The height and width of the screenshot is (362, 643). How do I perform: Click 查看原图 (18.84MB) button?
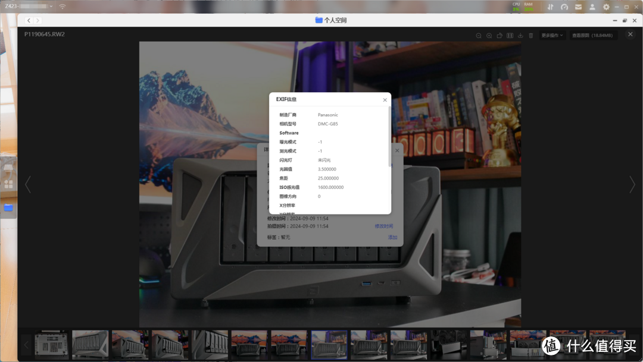(x=594, y=36)
